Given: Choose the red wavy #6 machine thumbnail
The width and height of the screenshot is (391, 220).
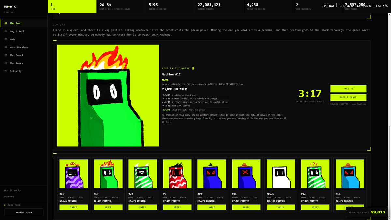Looking at the screenshot, I should (x=177, y=174).
